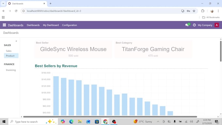Go back to previous page
This screenshot has width=222, height=125.
click(4, 11)
